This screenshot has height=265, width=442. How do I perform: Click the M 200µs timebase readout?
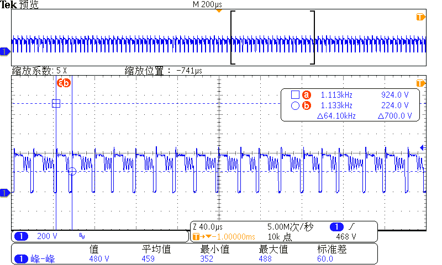click(x=208, y=4)
